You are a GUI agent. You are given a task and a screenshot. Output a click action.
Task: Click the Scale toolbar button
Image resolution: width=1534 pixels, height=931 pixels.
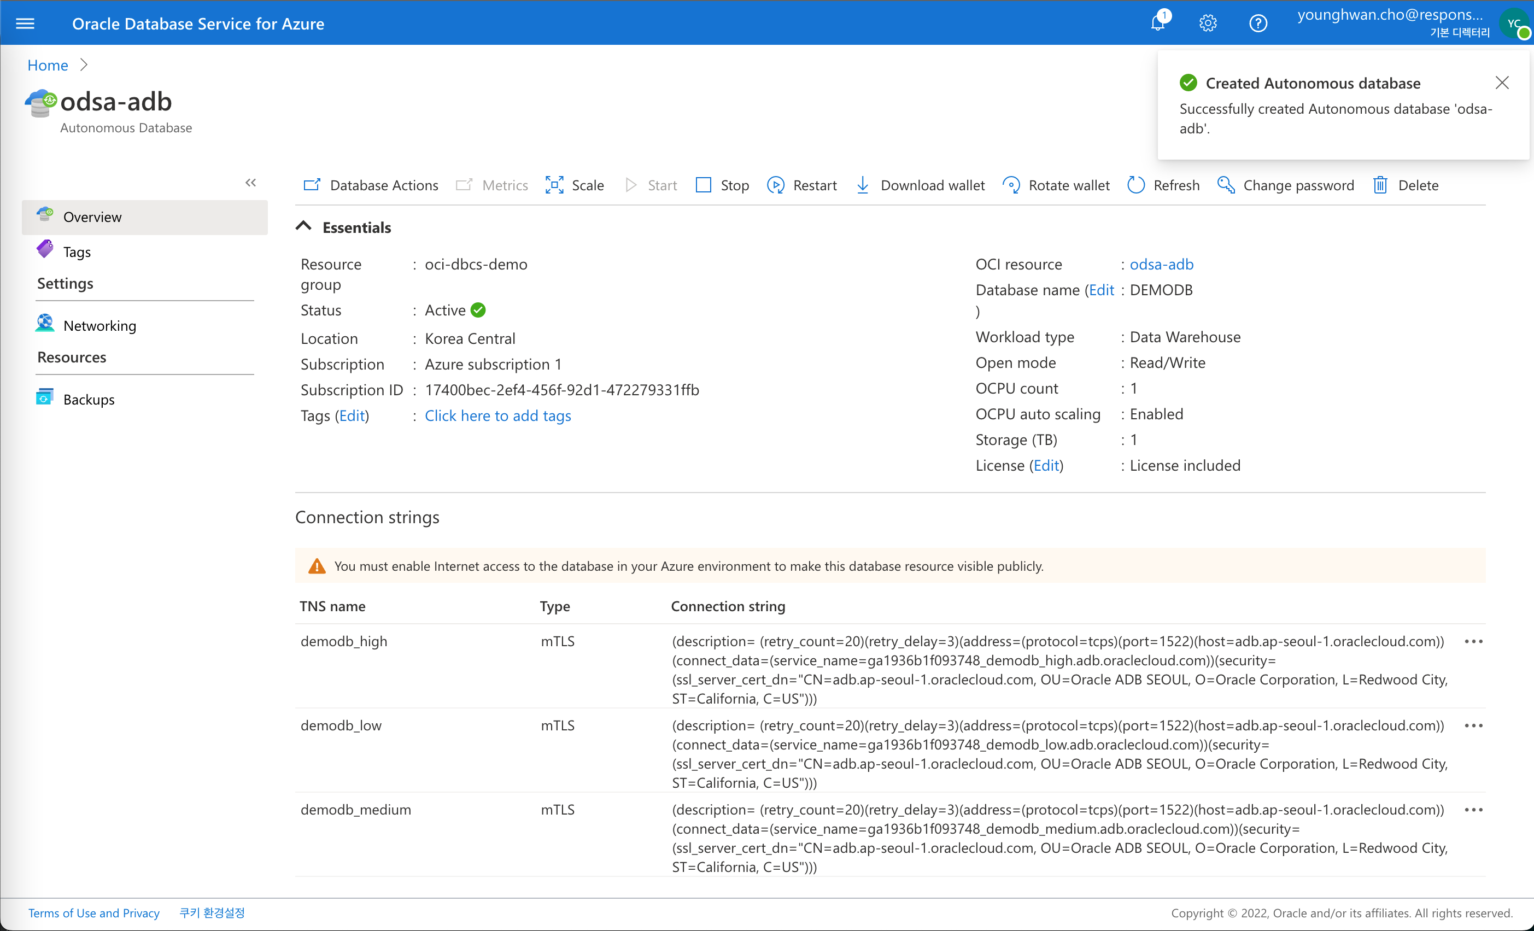[575, 185]
